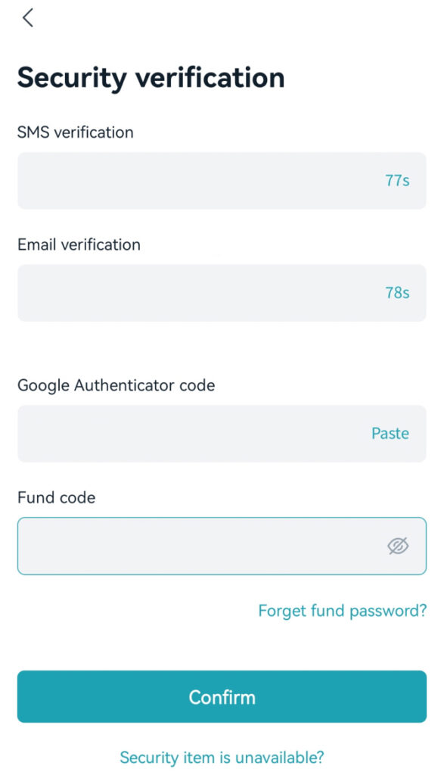The height and width of the screenshot is (775, 444).
Task: Open Security item is unavailable help link
Action: (x=222, y=757)
